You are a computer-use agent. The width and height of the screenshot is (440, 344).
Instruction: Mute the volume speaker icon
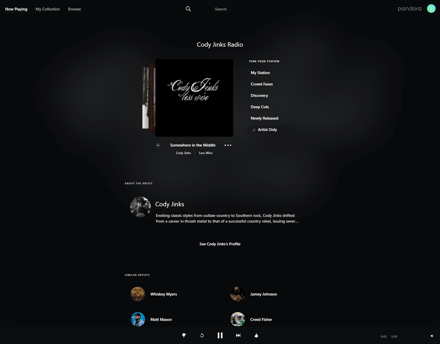click(432, 336)
